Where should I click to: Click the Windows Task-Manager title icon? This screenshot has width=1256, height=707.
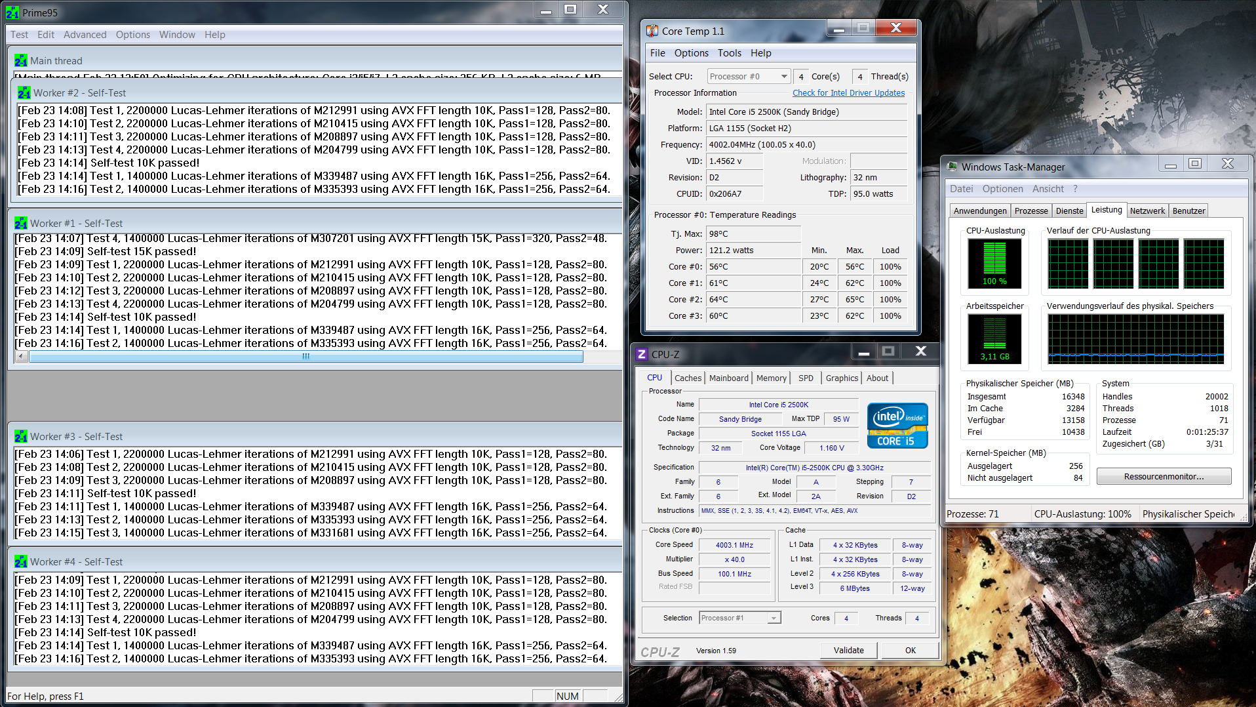point(952,167)
